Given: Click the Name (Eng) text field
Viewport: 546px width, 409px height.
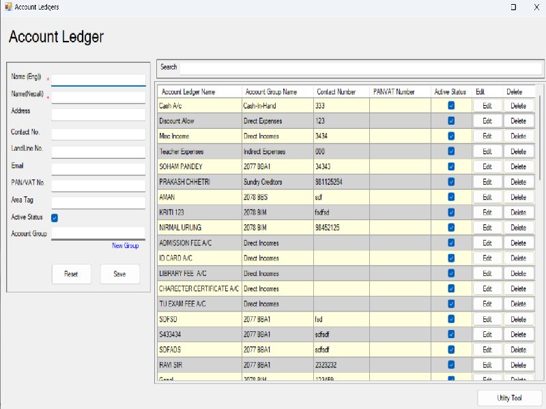Looking at the screenshot, I should (98, 80).
